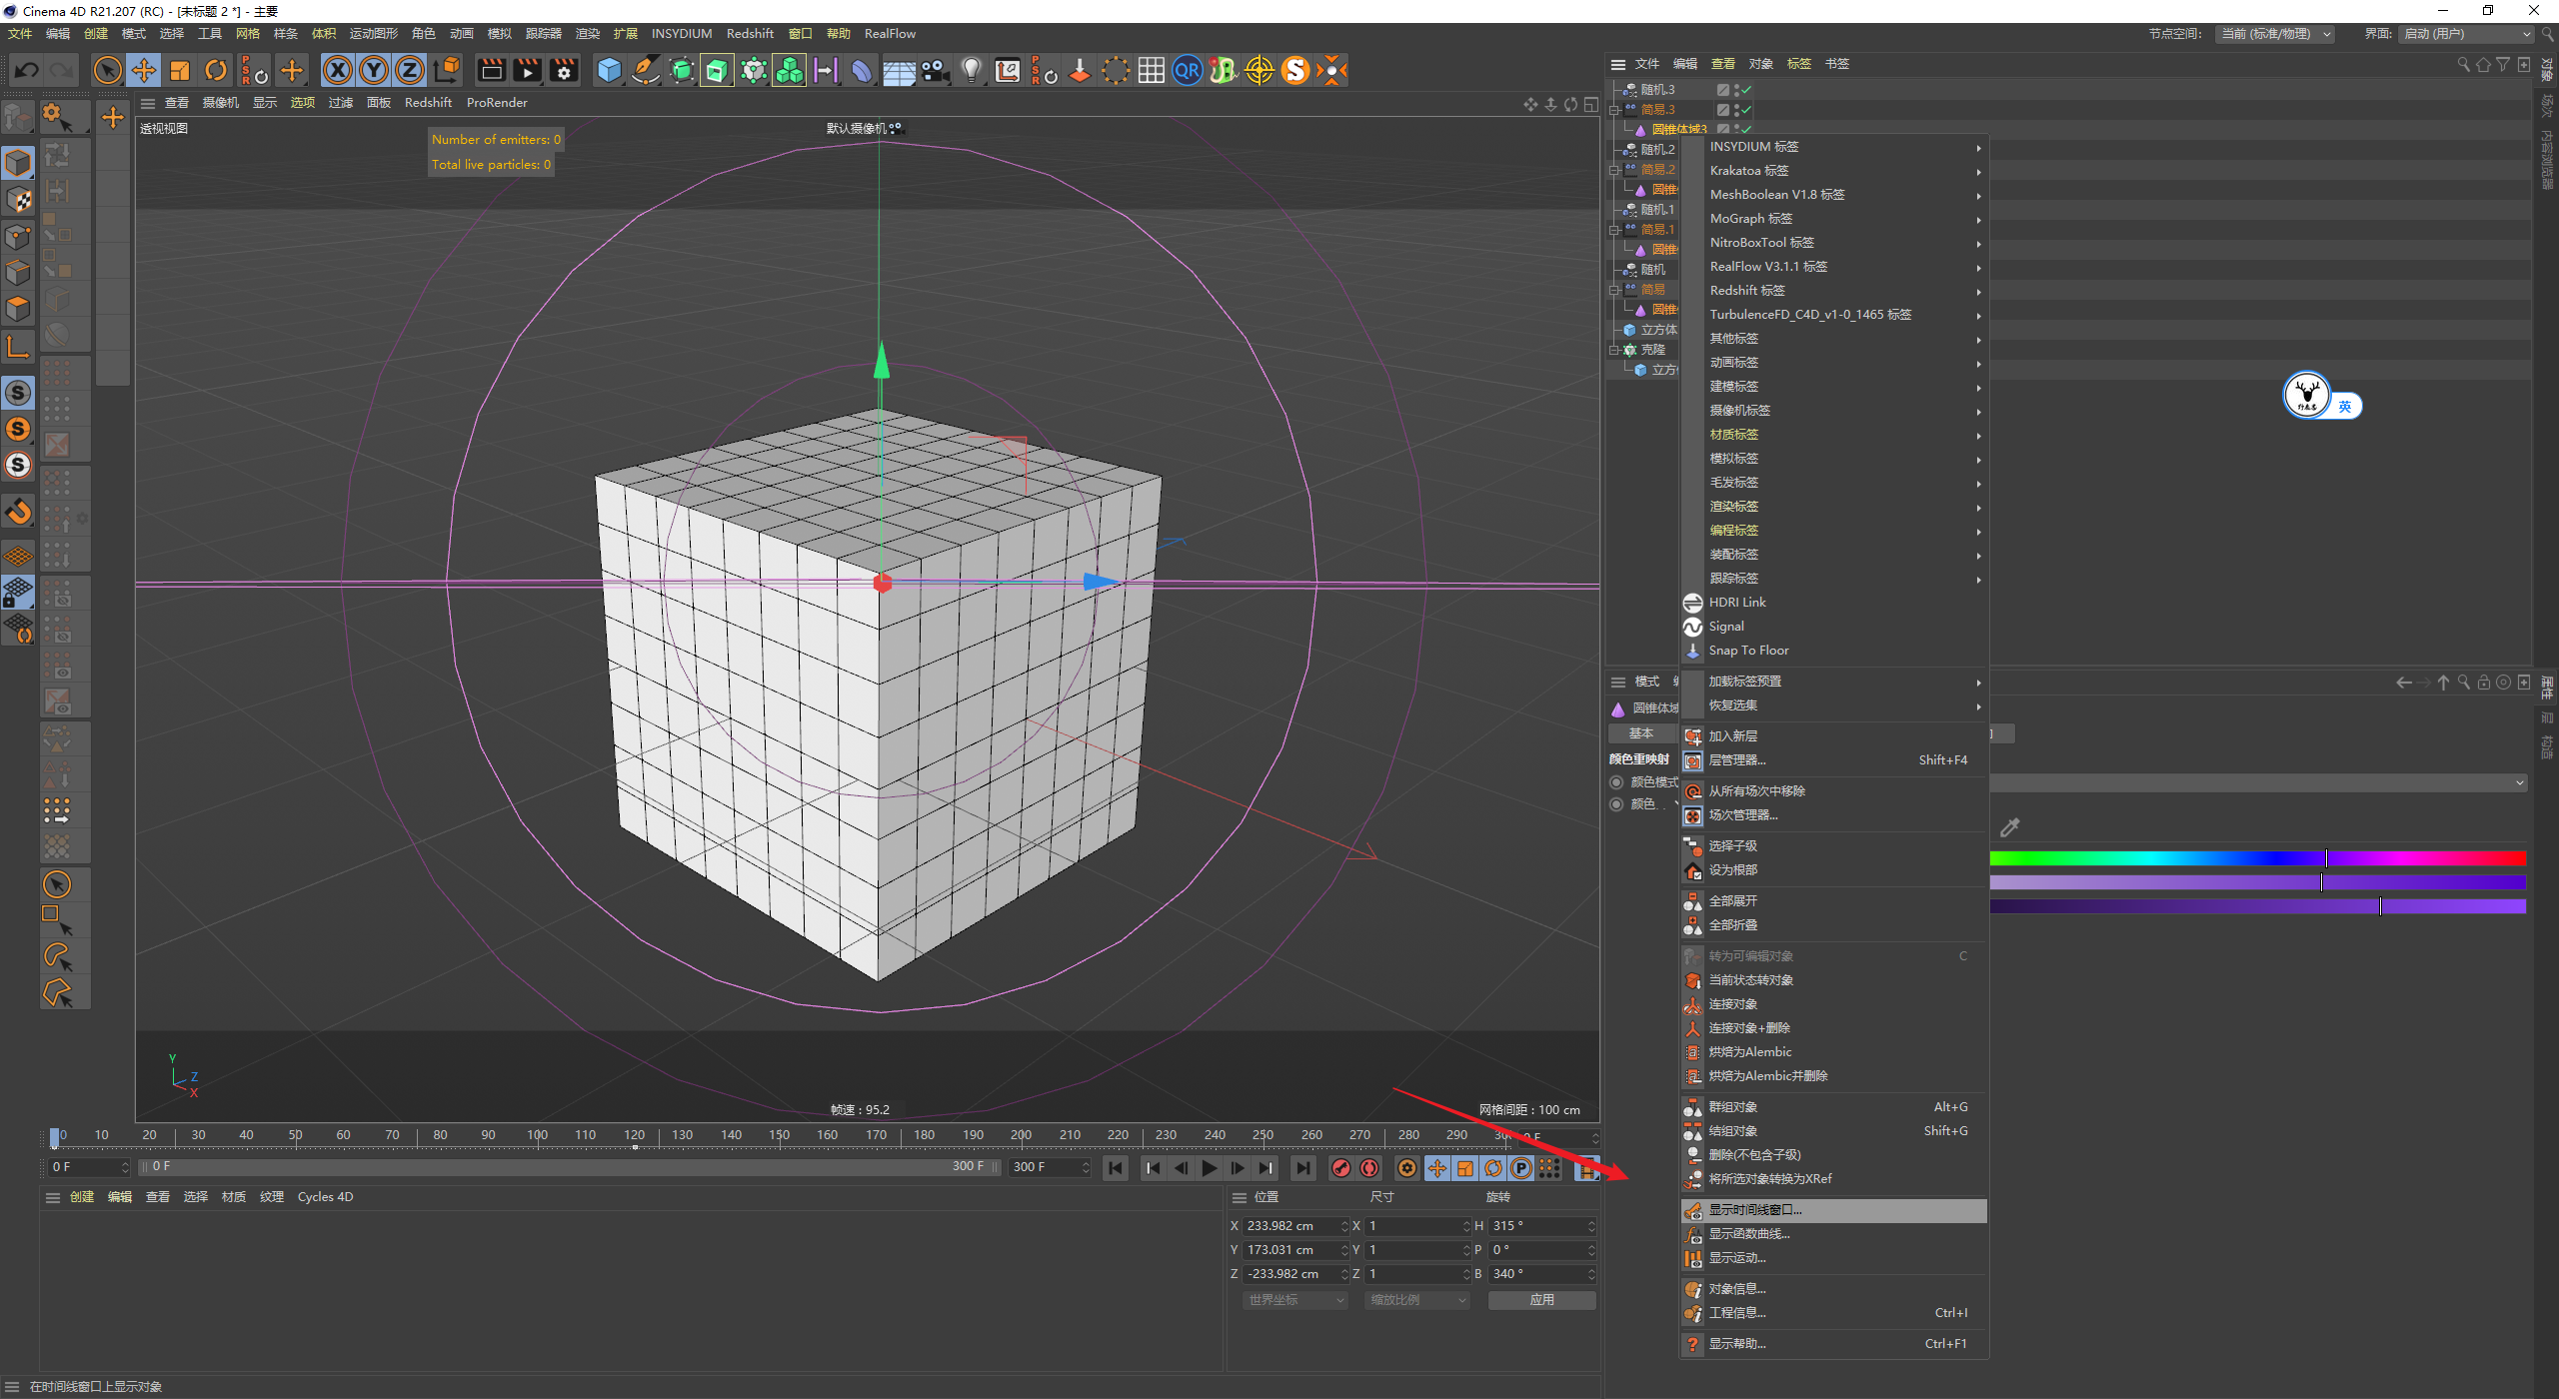The height and width of the screenshot is (1399, 2559).
Task: Add a Cube primitive from toolbar
Action: [609, 71]
